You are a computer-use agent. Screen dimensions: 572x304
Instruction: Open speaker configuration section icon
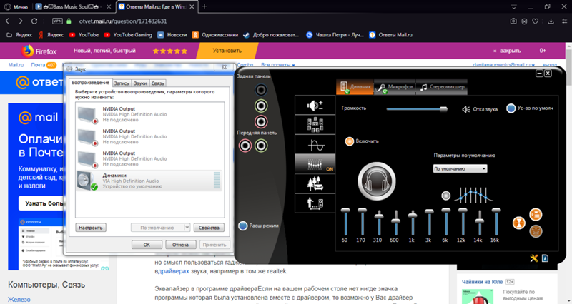click(x=315, y=124)
